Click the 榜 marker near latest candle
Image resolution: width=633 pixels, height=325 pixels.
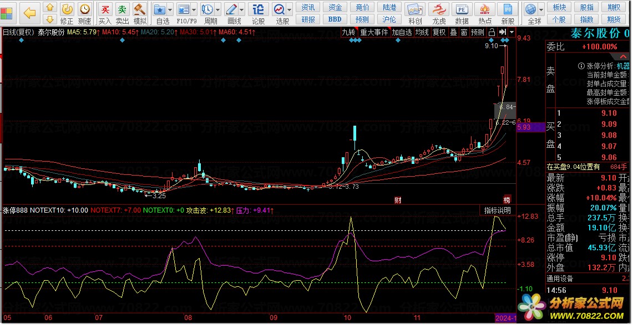pyautogui.click(x=507, y=200)
